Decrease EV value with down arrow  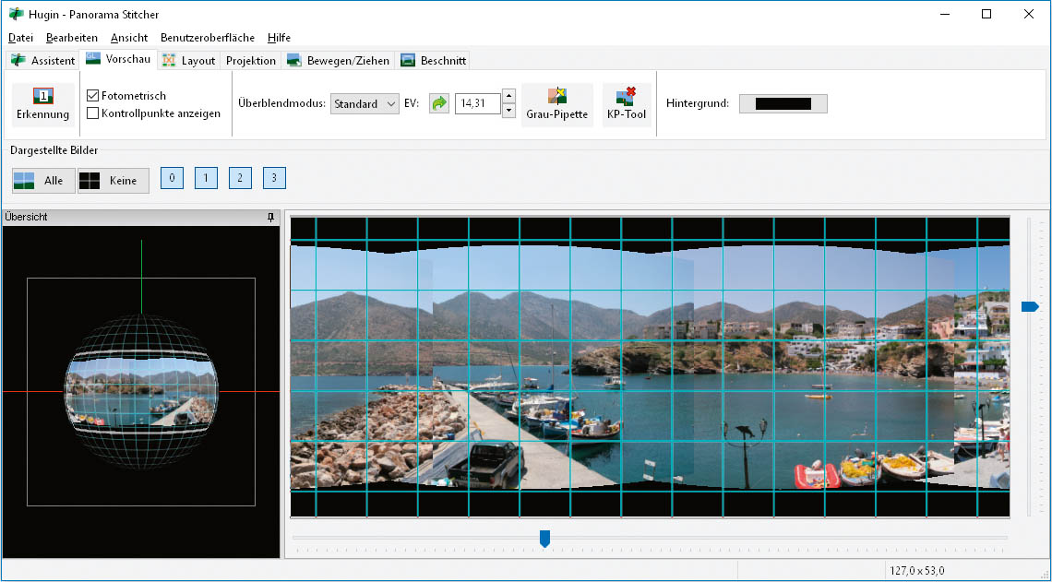tap(508, 111)
